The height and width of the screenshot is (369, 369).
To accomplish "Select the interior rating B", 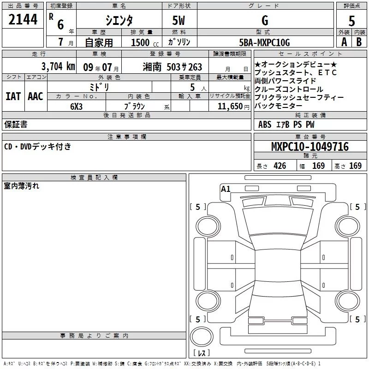I will point(359,42).
